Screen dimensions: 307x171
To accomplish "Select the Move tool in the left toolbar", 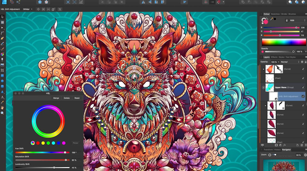I will (2, 17).
